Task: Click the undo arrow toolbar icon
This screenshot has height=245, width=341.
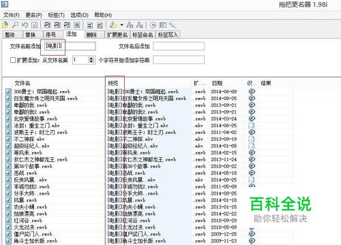Action: pos(25,24)
